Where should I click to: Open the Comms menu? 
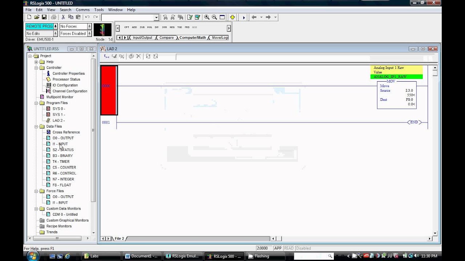(x=83, y=10)
